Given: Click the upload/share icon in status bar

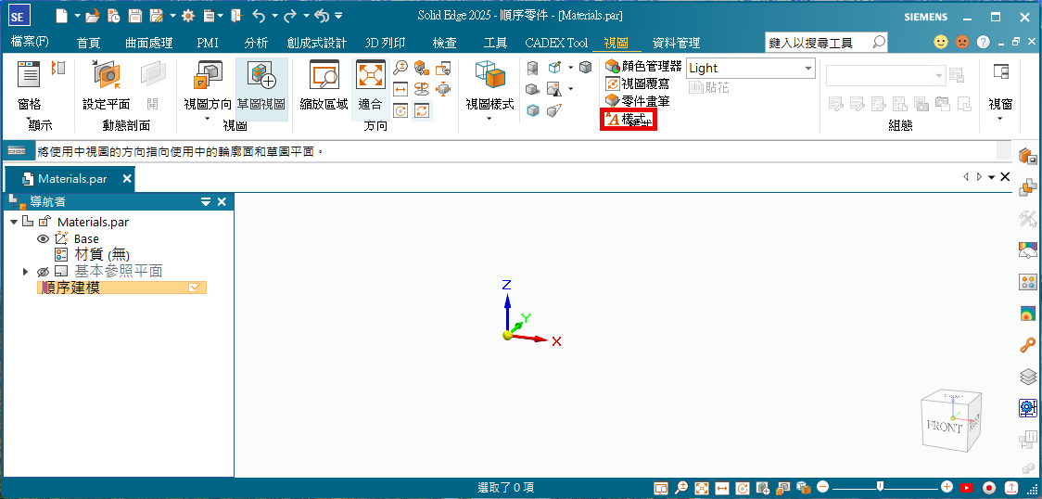Looking at the screenshot, I should pyautogui.click(x=1011, y=489).
